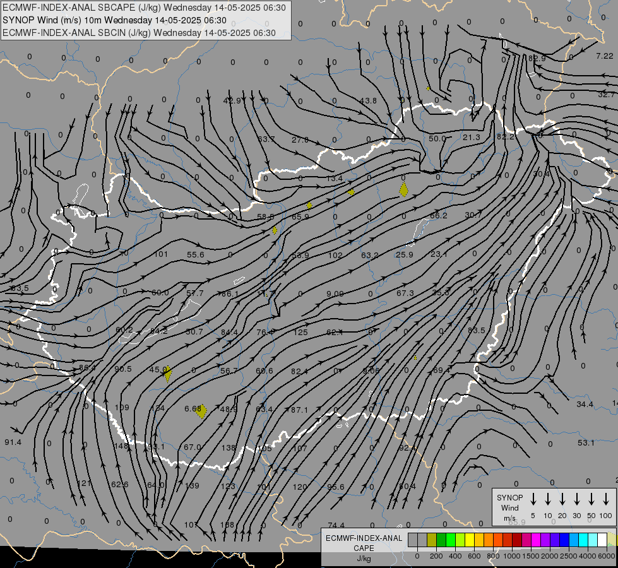Click the map value 74.4

click(x=336, y=525)
